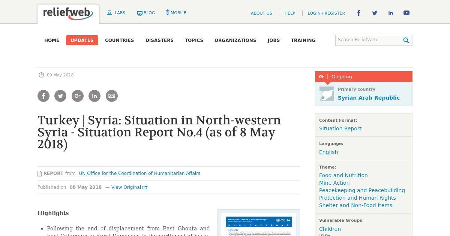Click Login / Register link
The image size is (450, 236).
[326, 13]
